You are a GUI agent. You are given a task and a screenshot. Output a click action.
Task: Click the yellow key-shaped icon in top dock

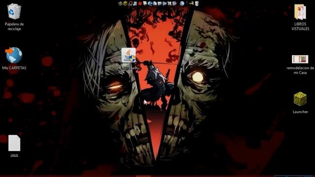191,3
